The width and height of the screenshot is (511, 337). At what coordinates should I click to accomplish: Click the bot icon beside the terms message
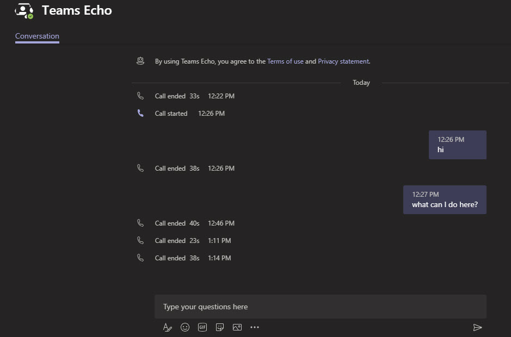click(140, 61)
